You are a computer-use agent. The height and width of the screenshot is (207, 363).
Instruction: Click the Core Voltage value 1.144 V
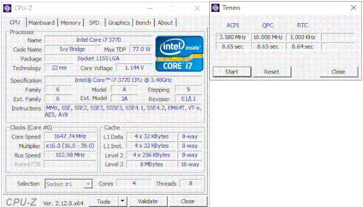tap(134, 68)
